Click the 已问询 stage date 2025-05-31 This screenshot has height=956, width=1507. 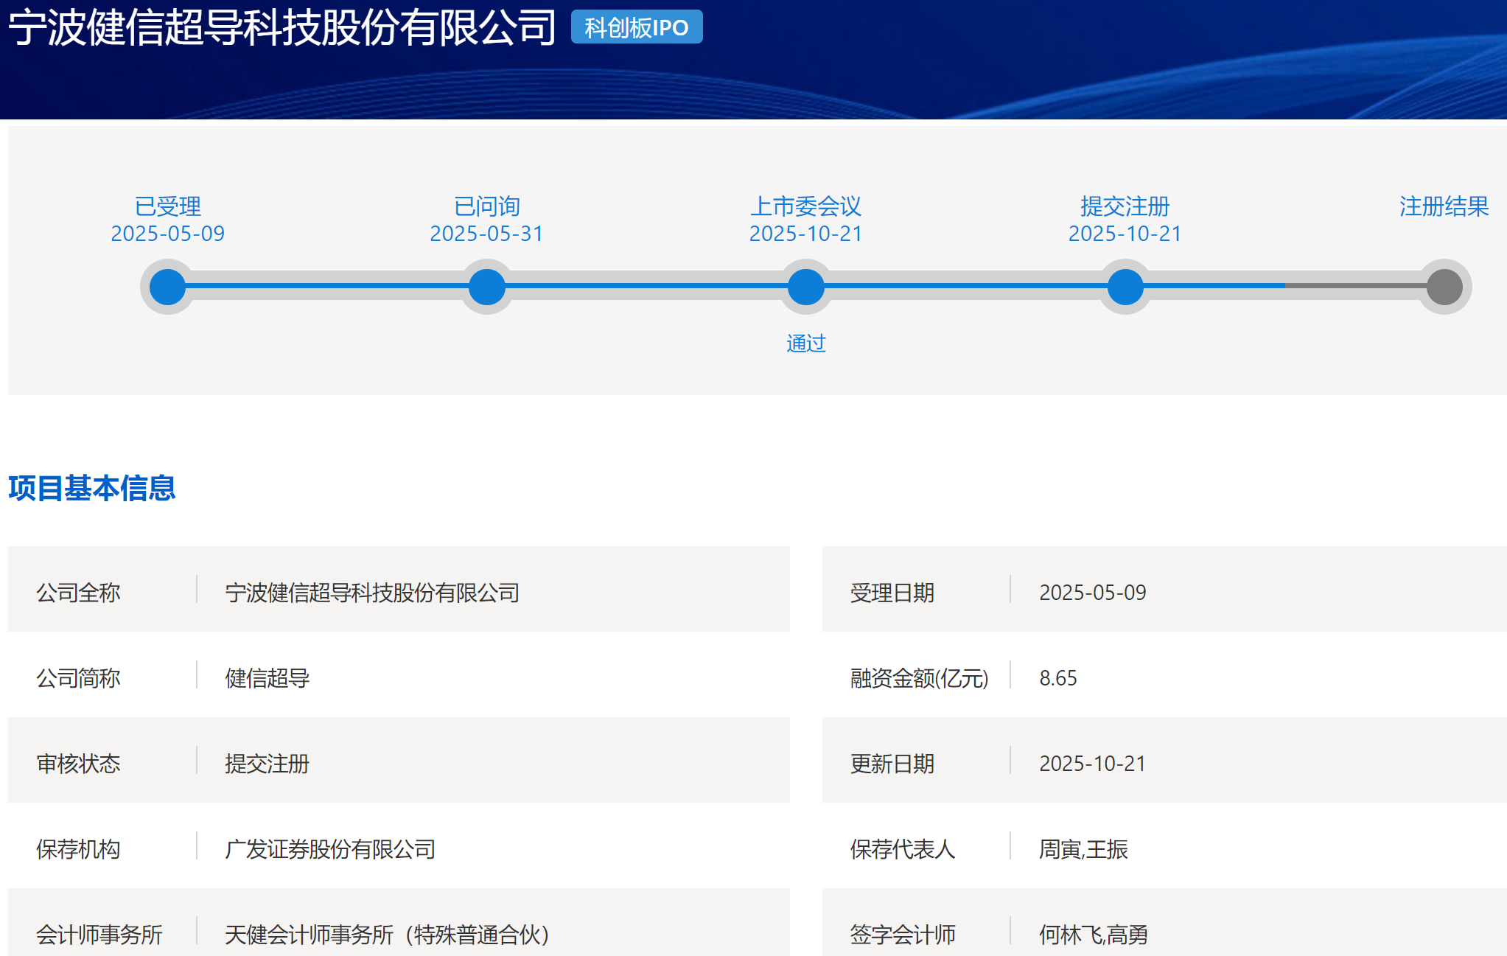pos(486,233)
